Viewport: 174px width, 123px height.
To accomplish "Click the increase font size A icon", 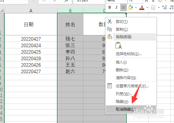I will pos(146,1).
